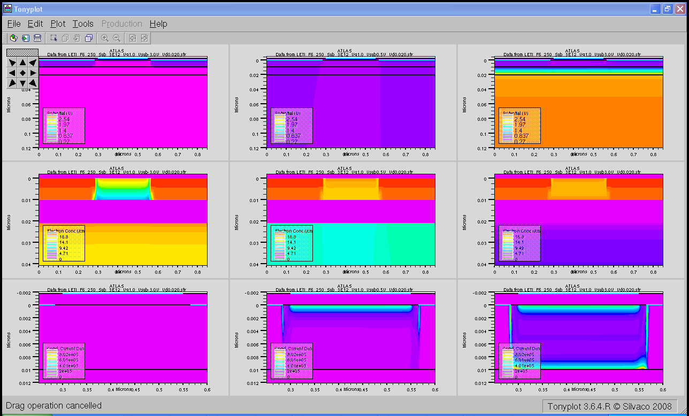Pan the plot right with the right arrow

point(33,73)
